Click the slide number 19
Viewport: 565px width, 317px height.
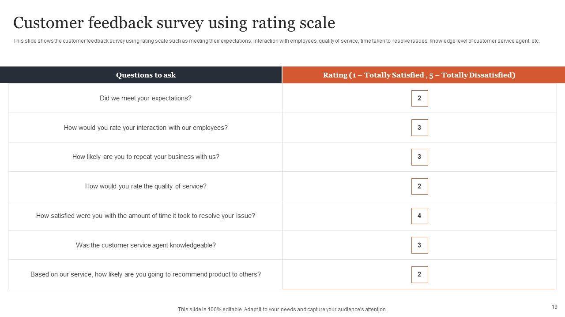pyautogui.click(x=554, y=307)
